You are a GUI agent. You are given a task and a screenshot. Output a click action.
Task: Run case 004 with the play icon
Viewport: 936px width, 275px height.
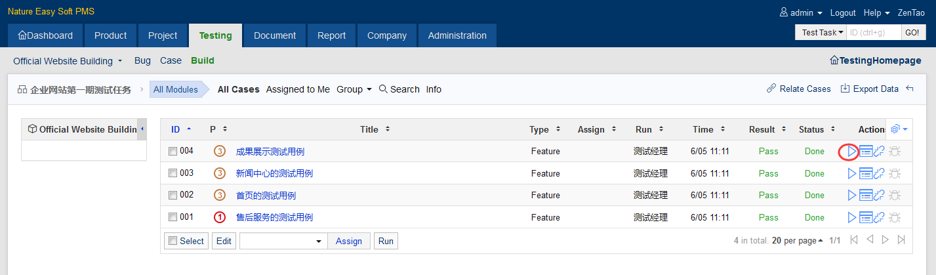pos(851,152)
